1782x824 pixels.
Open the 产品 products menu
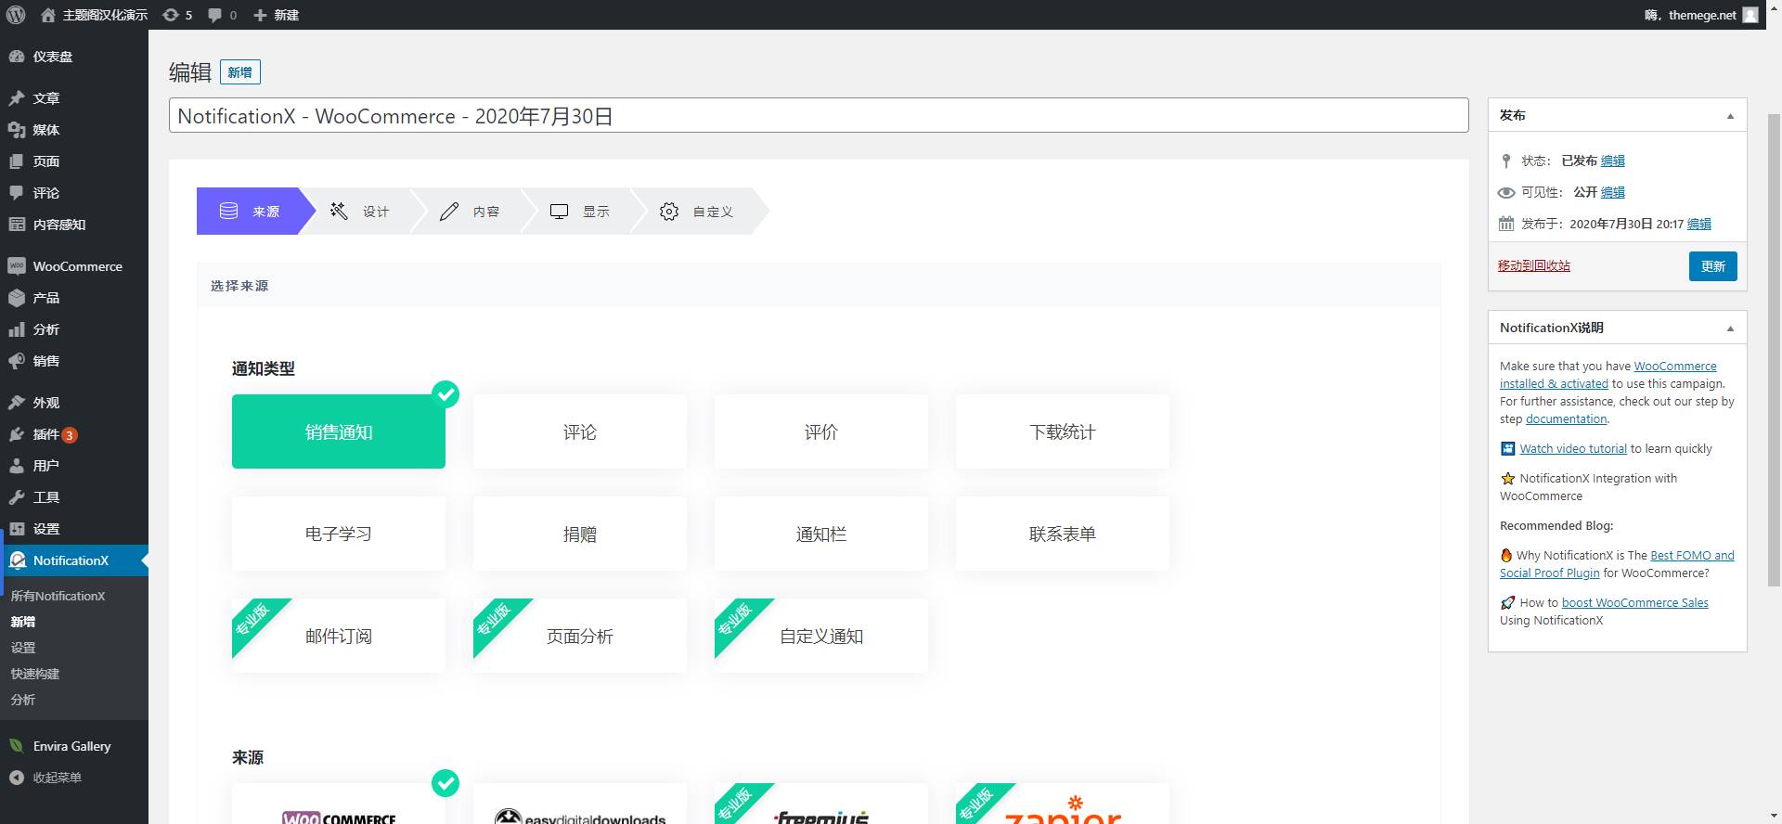click(x=74, y=298)
